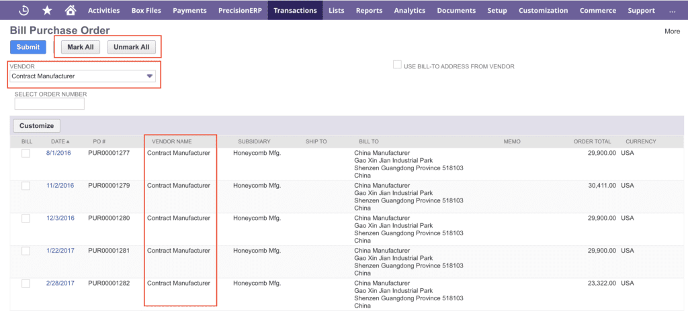The image size is (688, 311).
Task: Click the Select Order Number field
Action: click(49, 104)
